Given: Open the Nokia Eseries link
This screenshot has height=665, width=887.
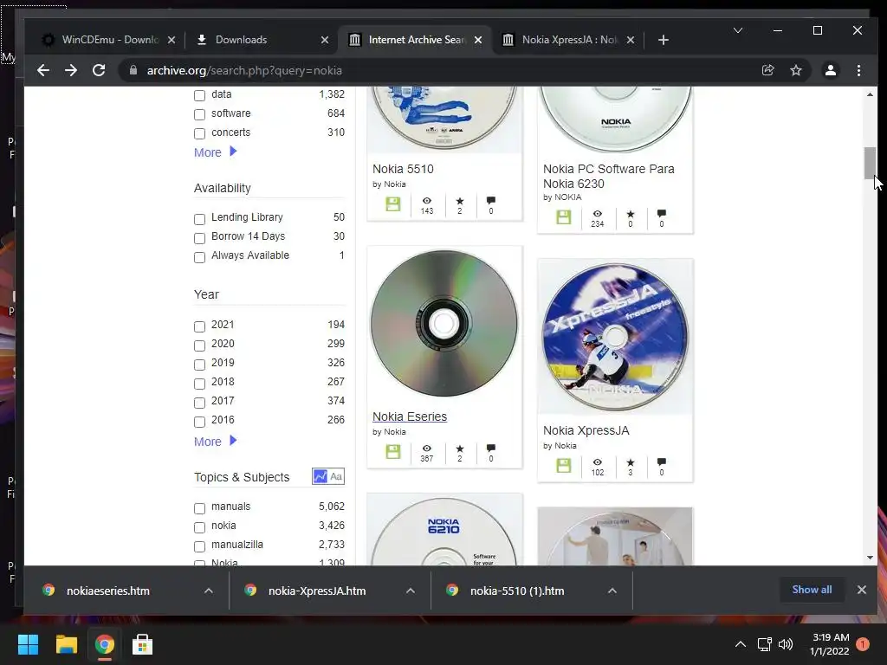Looking at the screenshot, I should coord(410,416).
